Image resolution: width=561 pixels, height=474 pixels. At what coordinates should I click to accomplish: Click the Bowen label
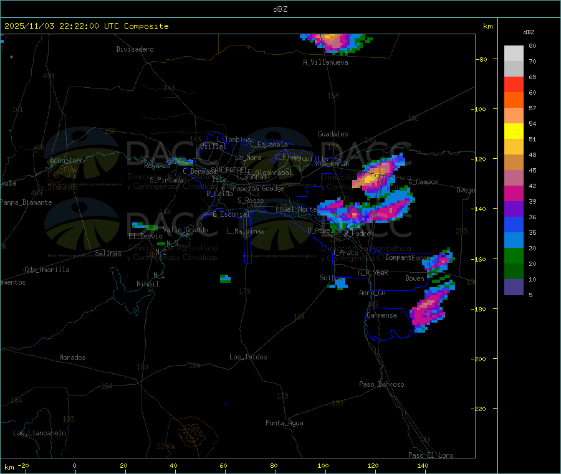(x=415, y=278)
